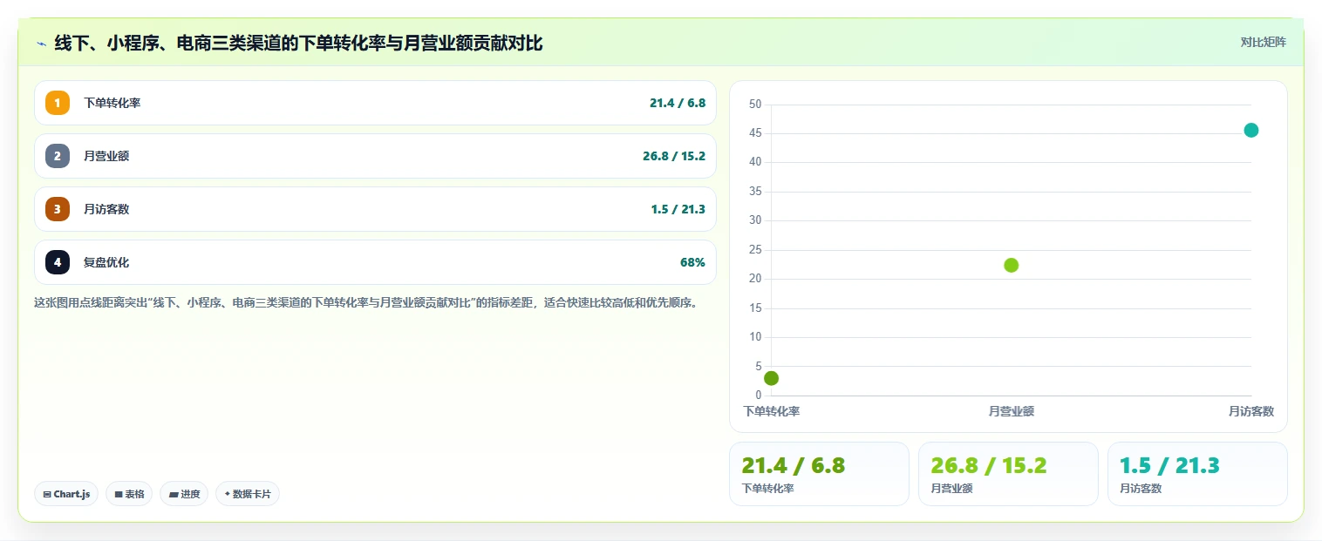1322x541 pixels.
Task: Open the 21.4 / 6.8 data card
Action: coord(819,474)
